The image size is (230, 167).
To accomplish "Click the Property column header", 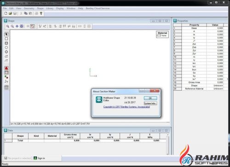I will [194, 25].
